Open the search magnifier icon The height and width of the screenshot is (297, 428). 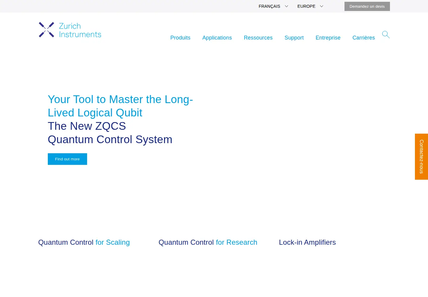pos(386,34)
